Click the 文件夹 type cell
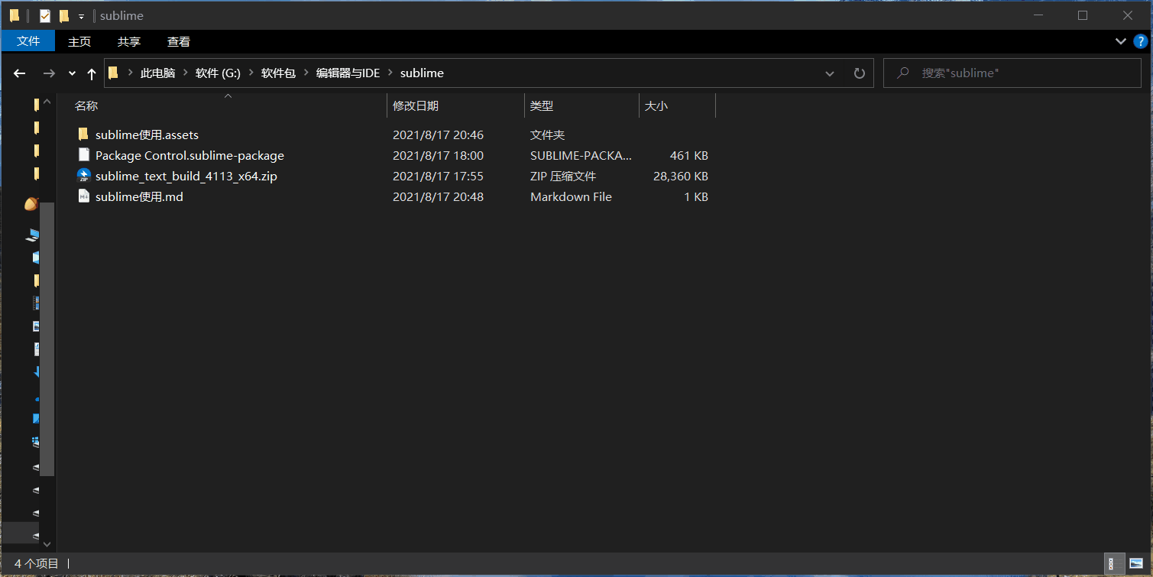The height and width of the screenshot is (577, 1153). coord(547,135)
